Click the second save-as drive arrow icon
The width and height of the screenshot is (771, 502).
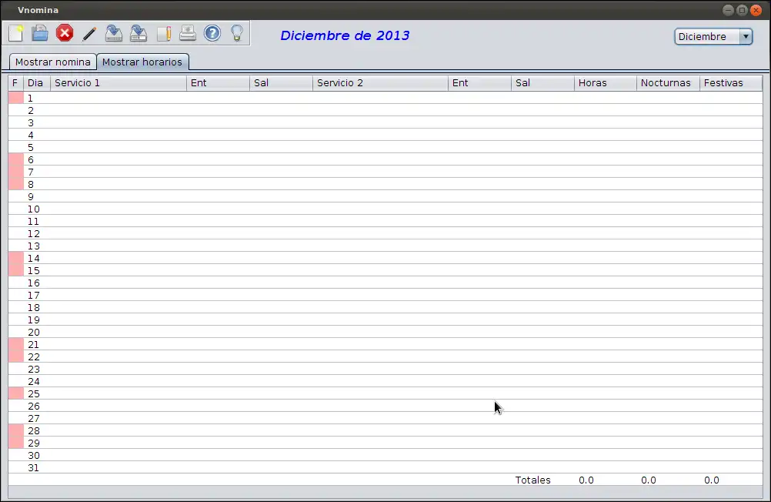(139, 33)
